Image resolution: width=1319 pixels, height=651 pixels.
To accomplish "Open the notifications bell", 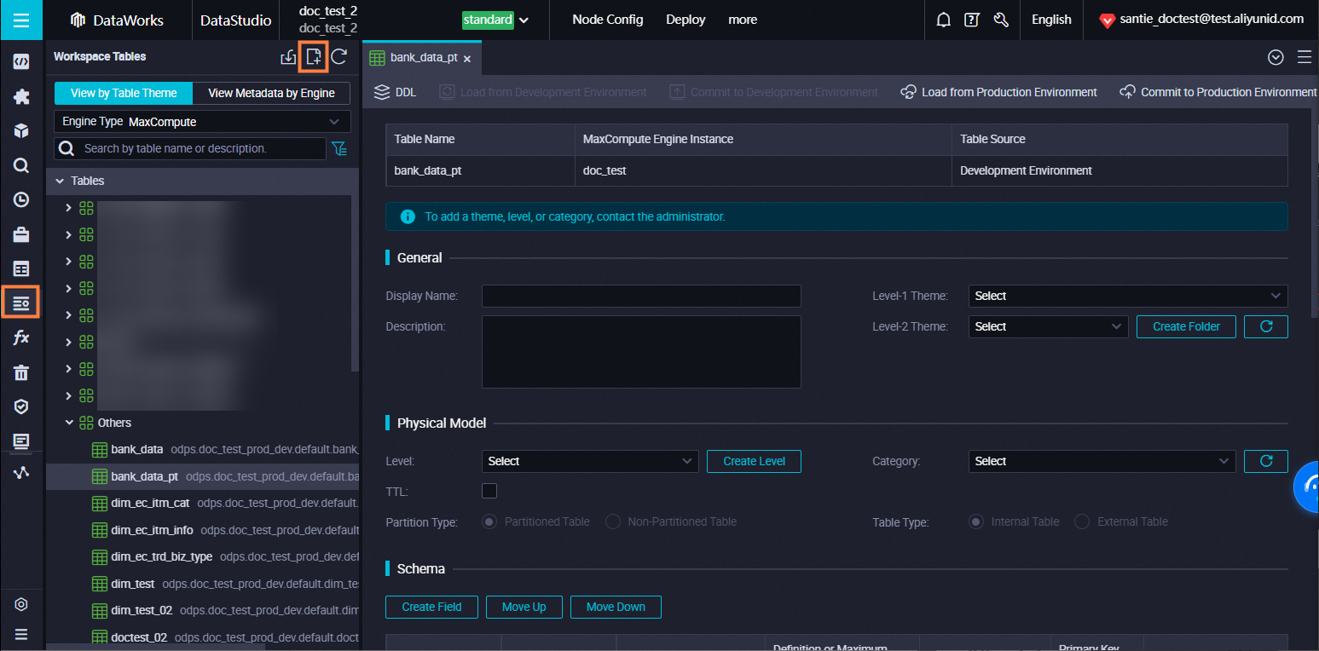I will (943, 20).
